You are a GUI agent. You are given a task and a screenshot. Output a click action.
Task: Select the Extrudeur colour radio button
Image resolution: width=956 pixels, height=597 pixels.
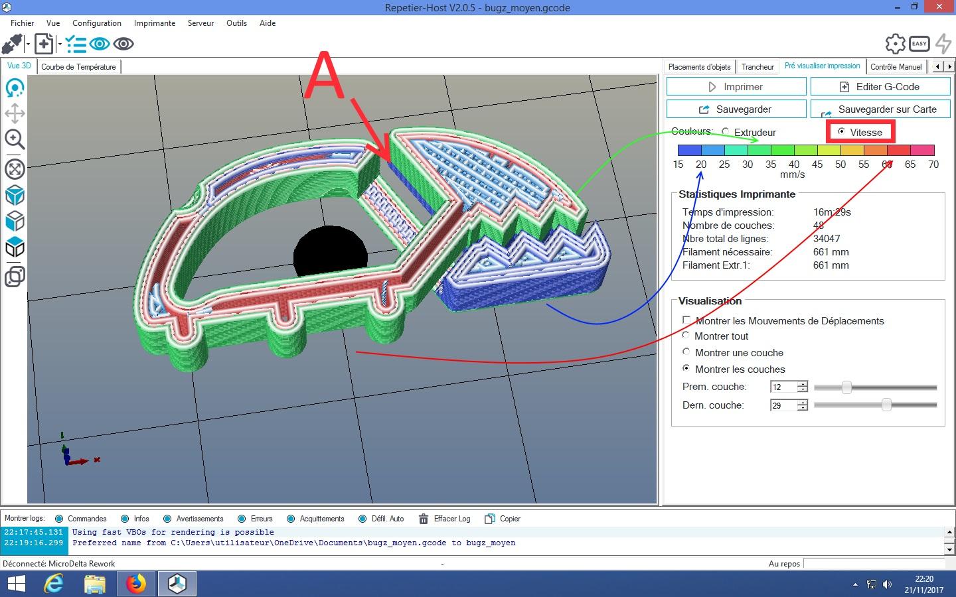tap(725, 132)
